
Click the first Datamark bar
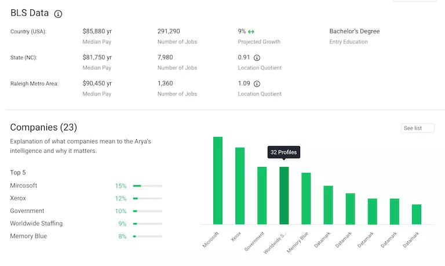point(328,205)
